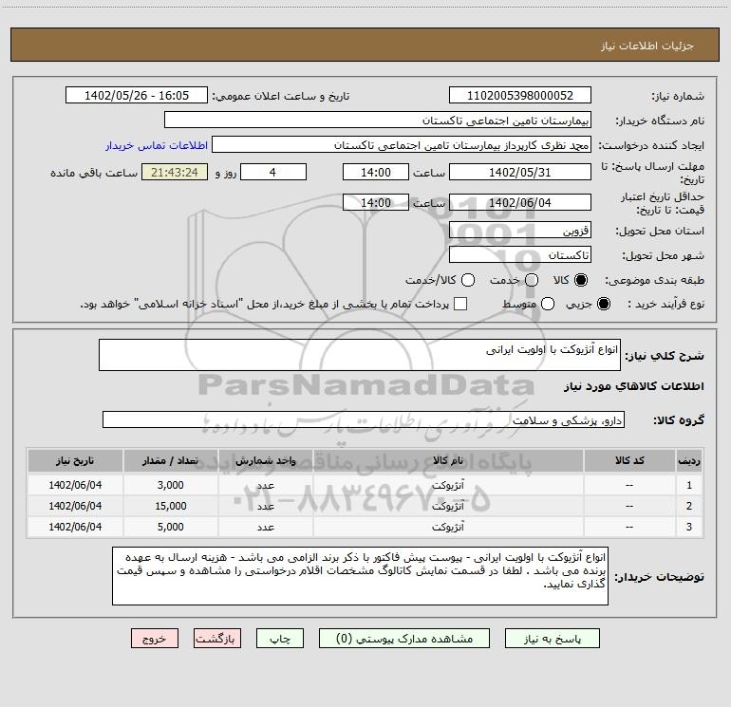Click the requester field مجد نظری کارپرداز
Screen dimensions: 731x707
pos(402,144)
